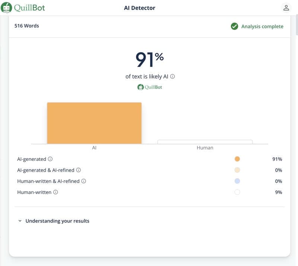This screenshot has width=298, height=266.
Task: Click info icon next to AI-generated label
Action: tap(50, 159)
